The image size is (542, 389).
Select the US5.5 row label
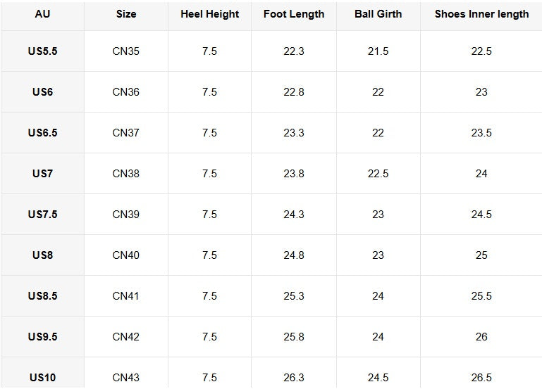click(x=42, y=51)
